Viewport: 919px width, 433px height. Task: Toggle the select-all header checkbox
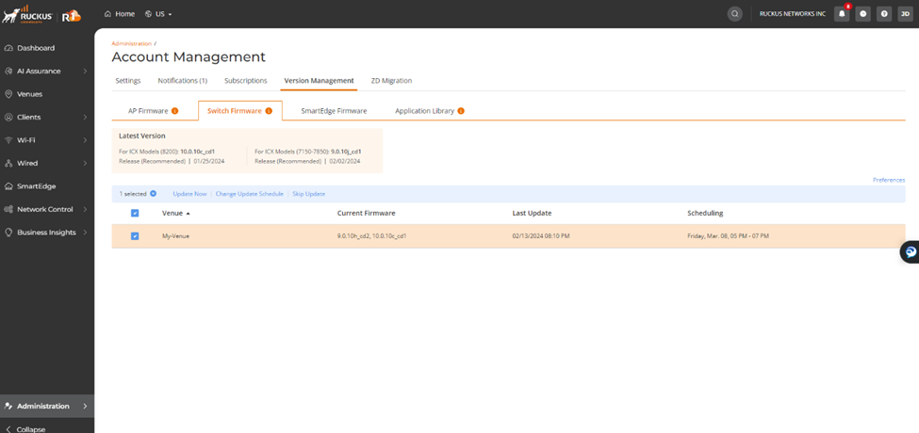pyautogui.click(x=135, y=213)
